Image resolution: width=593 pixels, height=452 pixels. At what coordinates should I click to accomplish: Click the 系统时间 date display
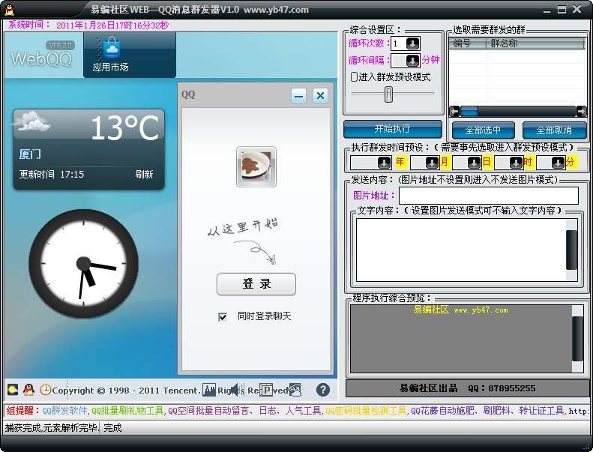(112, 25)
